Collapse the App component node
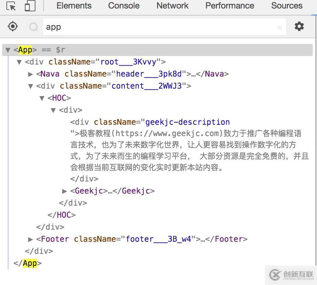This screenshot has width=317, height=285. coord(8,50)
